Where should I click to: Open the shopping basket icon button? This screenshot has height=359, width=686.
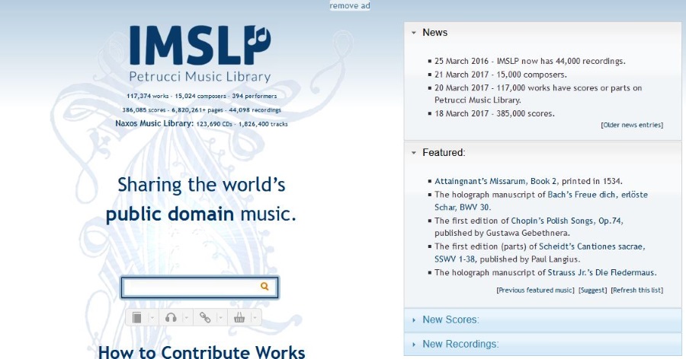(239, 317)
